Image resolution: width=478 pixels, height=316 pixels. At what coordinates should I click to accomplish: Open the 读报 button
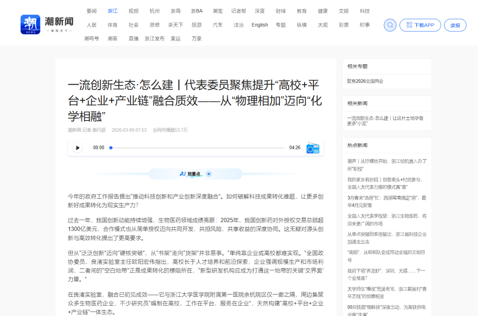point(455,25)
